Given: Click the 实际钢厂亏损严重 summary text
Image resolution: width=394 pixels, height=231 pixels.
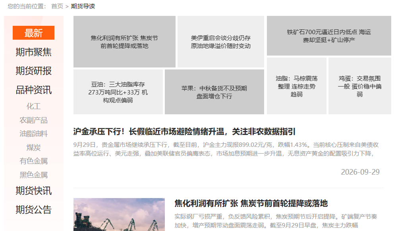Looking at the screenshot, I should click(x=276, y=221).
